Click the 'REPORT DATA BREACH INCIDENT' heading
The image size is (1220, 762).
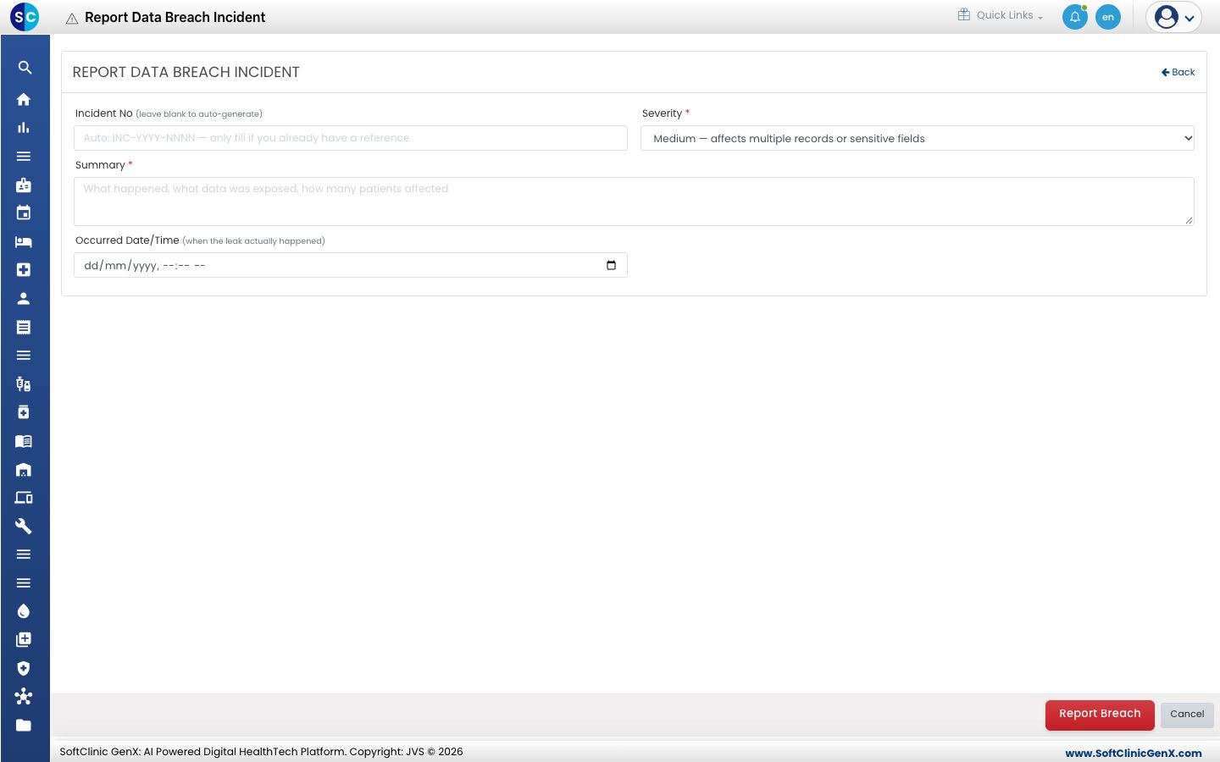[186, 72]
